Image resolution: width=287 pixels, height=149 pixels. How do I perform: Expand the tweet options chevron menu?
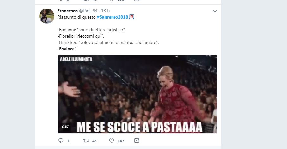tap(215, 11)
